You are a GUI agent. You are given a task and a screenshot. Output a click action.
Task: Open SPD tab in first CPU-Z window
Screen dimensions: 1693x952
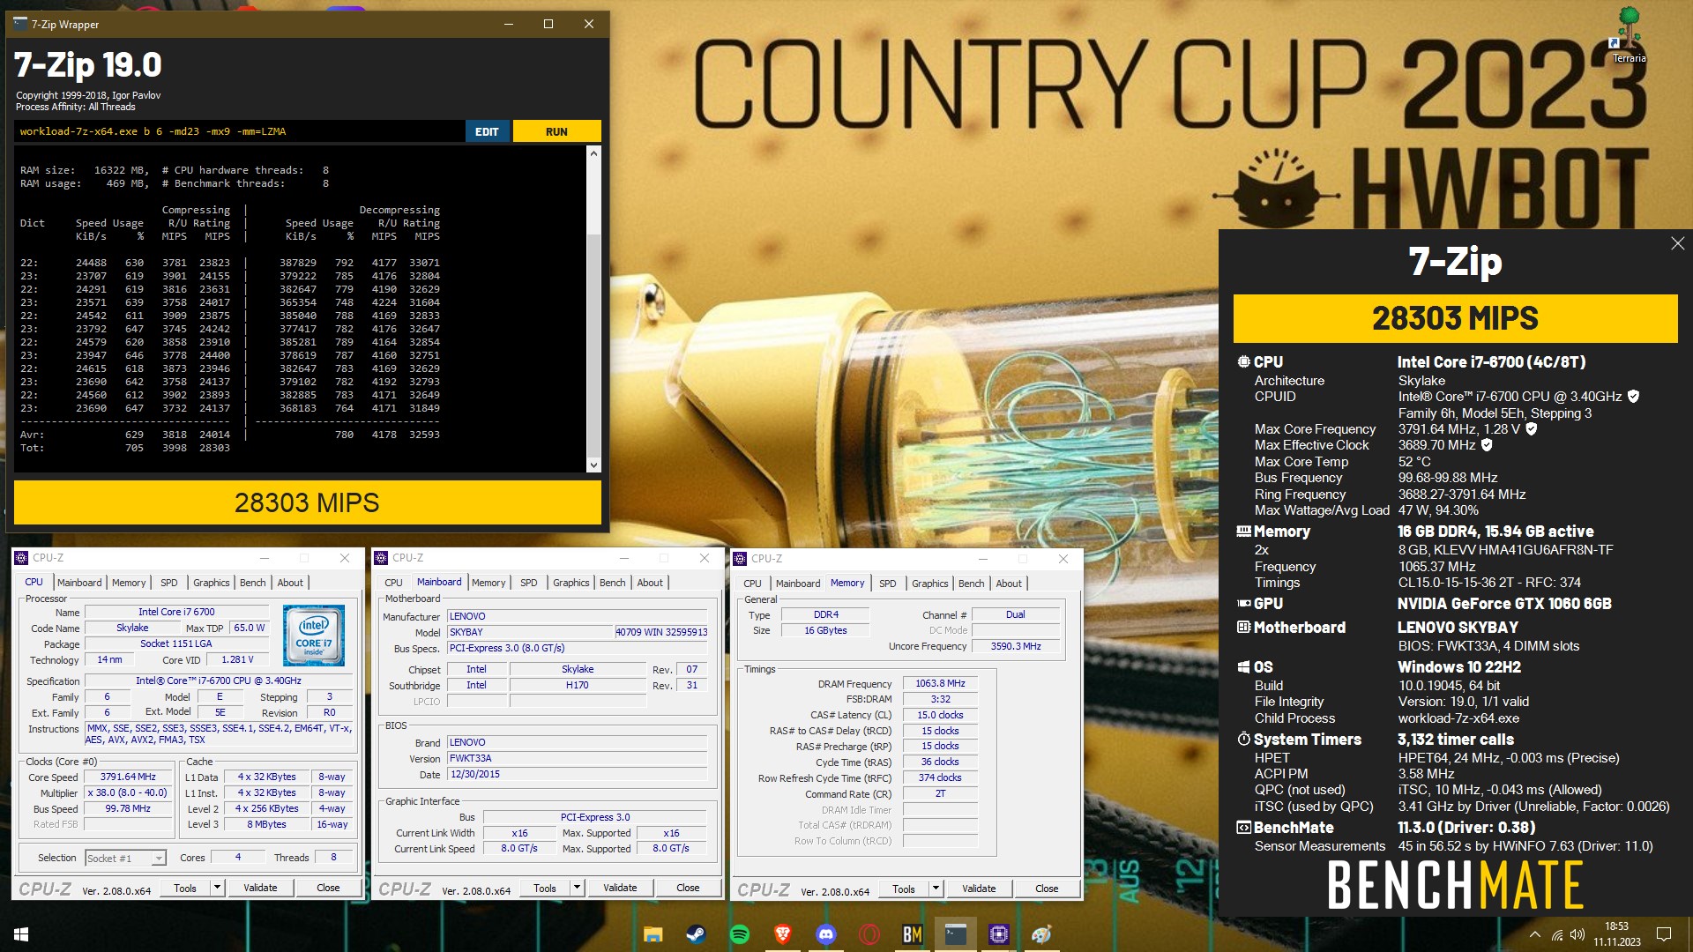pos(169,583)
